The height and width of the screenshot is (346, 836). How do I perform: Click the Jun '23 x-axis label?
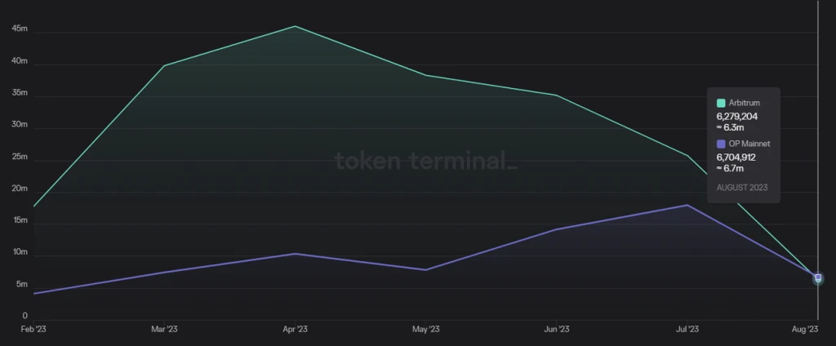click(x=556, y=330)
